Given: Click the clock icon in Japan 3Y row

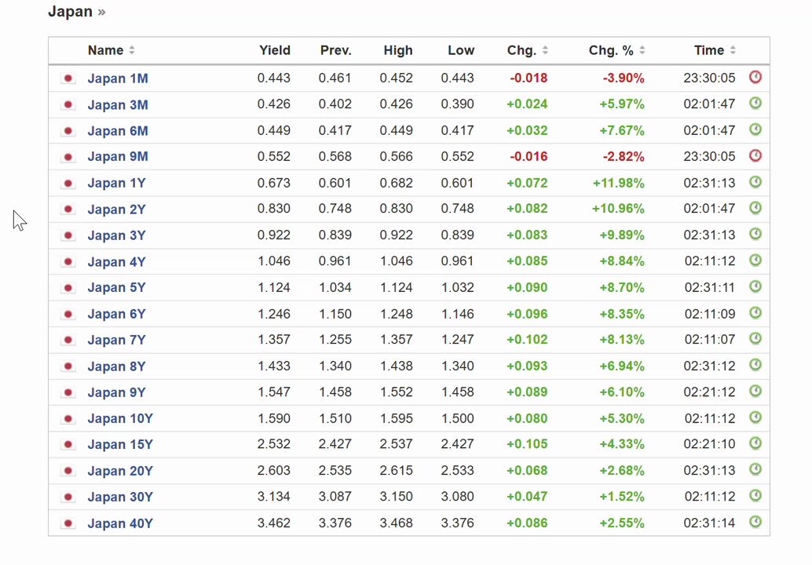Looking at the screenshot, I should tap(755, 234).
